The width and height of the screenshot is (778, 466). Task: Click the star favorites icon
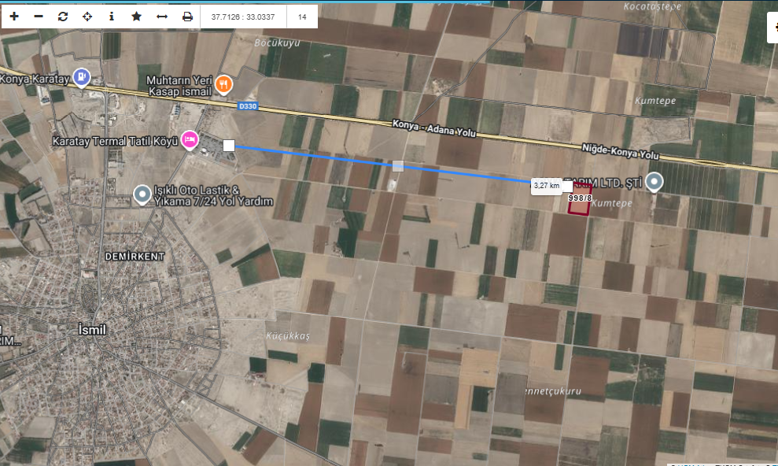(136, 17)
